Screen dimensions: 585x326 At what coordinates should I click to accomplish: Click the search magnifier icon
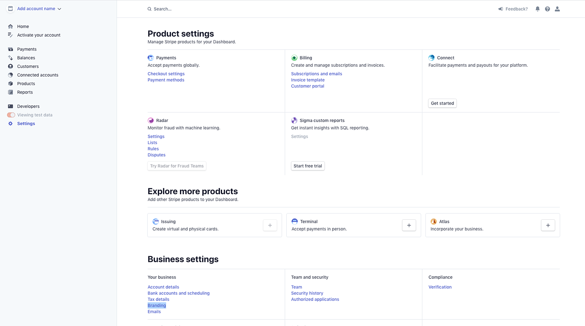tap(149, 9)
